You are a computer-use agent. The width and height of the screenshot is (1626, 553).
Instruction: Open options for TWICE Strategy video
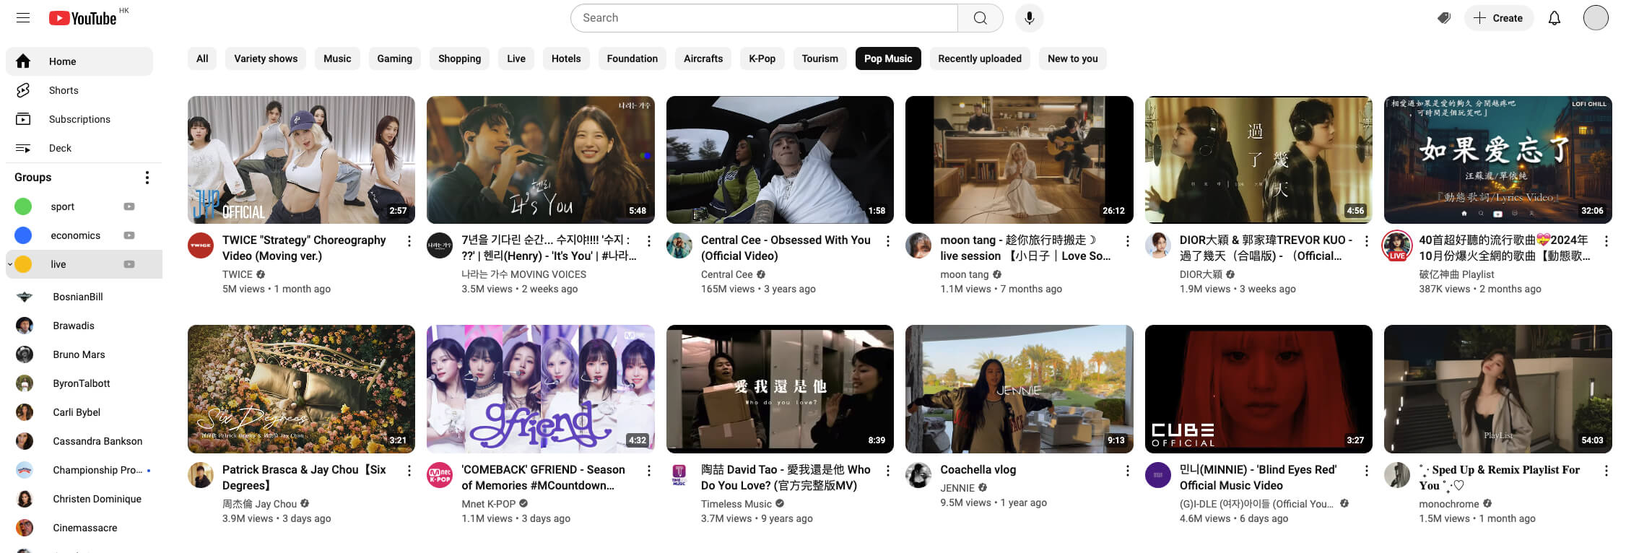tap(409, 241)
